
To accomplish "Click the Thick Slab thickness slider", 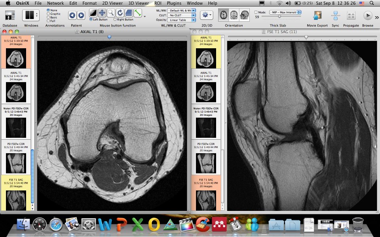I will 280,16.
